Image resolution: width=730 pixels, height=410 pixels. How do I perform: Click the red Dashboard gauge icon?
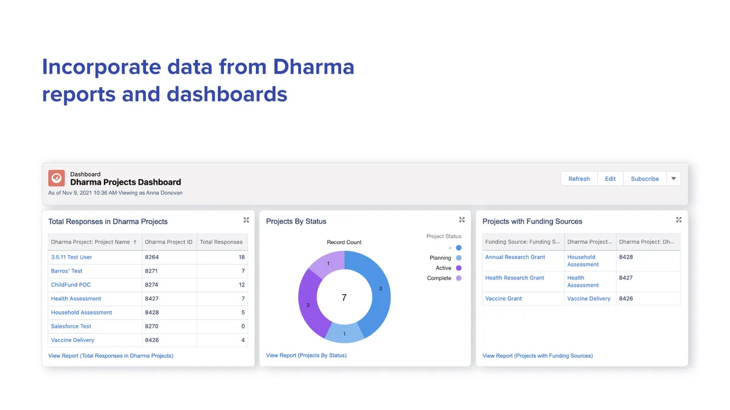[57, 178]
